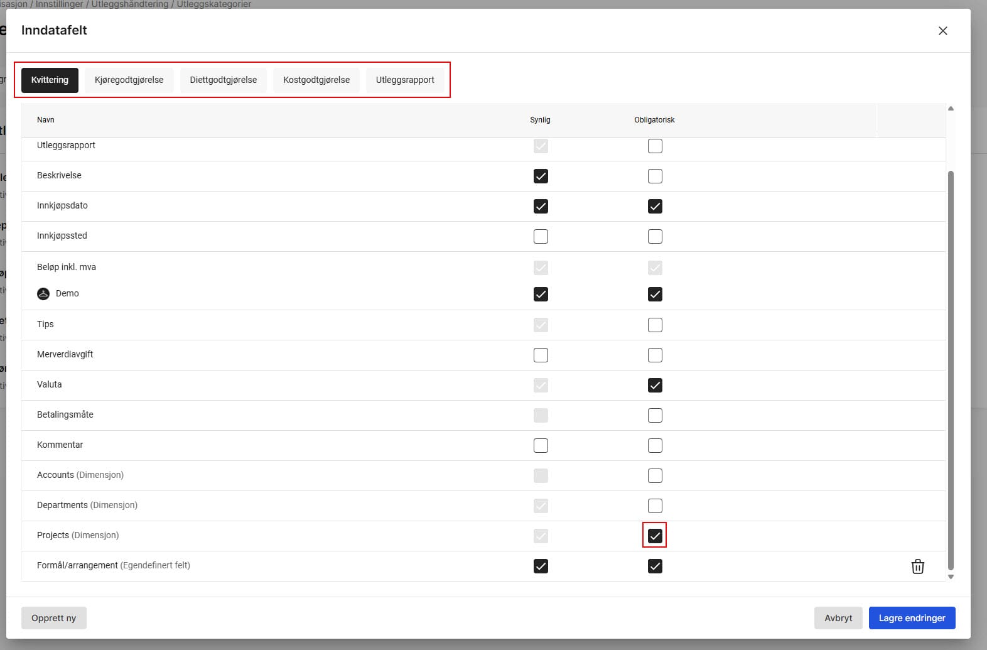Click Lagre endringer to save
Image resolution: width=987 pixels, height=650 pixels.
[912, 618]
